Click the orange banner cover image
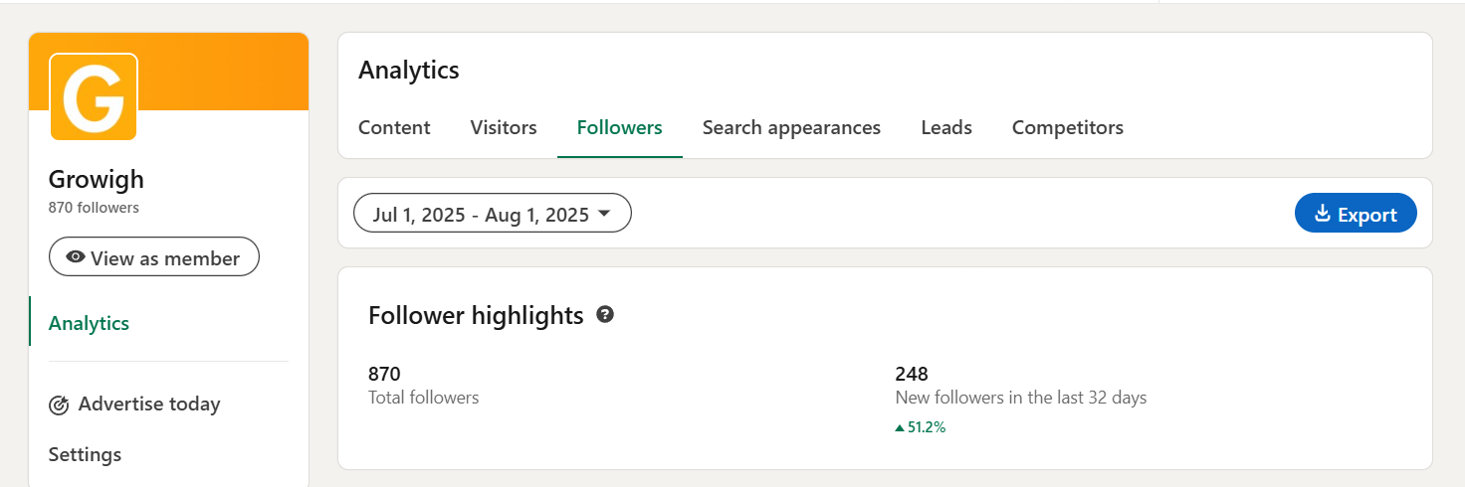The image size is (1465, 487). click(x=229, y=70)
